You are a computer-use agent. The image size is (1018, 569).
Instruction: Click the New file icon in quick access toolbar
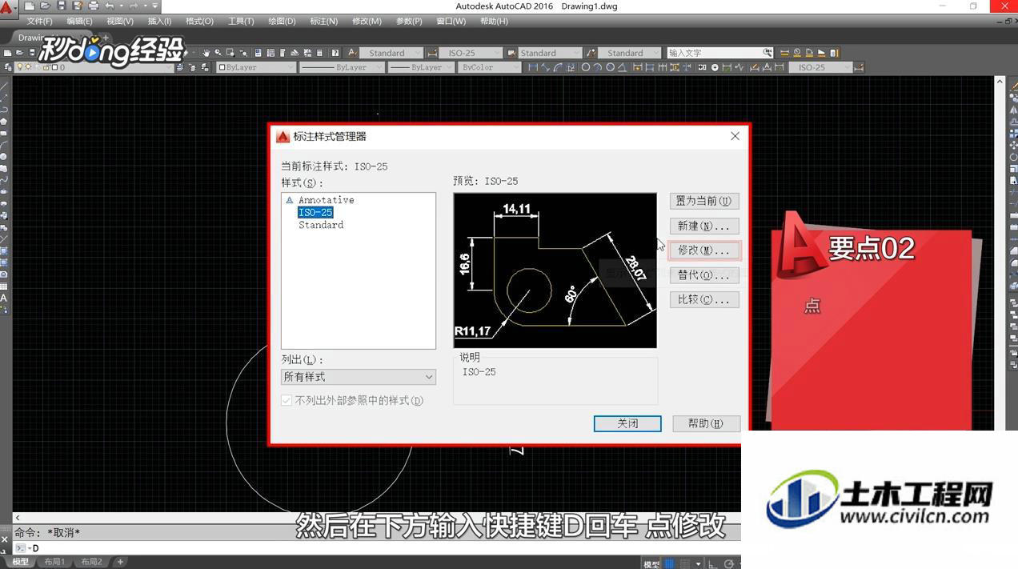[x=30, y=6]
